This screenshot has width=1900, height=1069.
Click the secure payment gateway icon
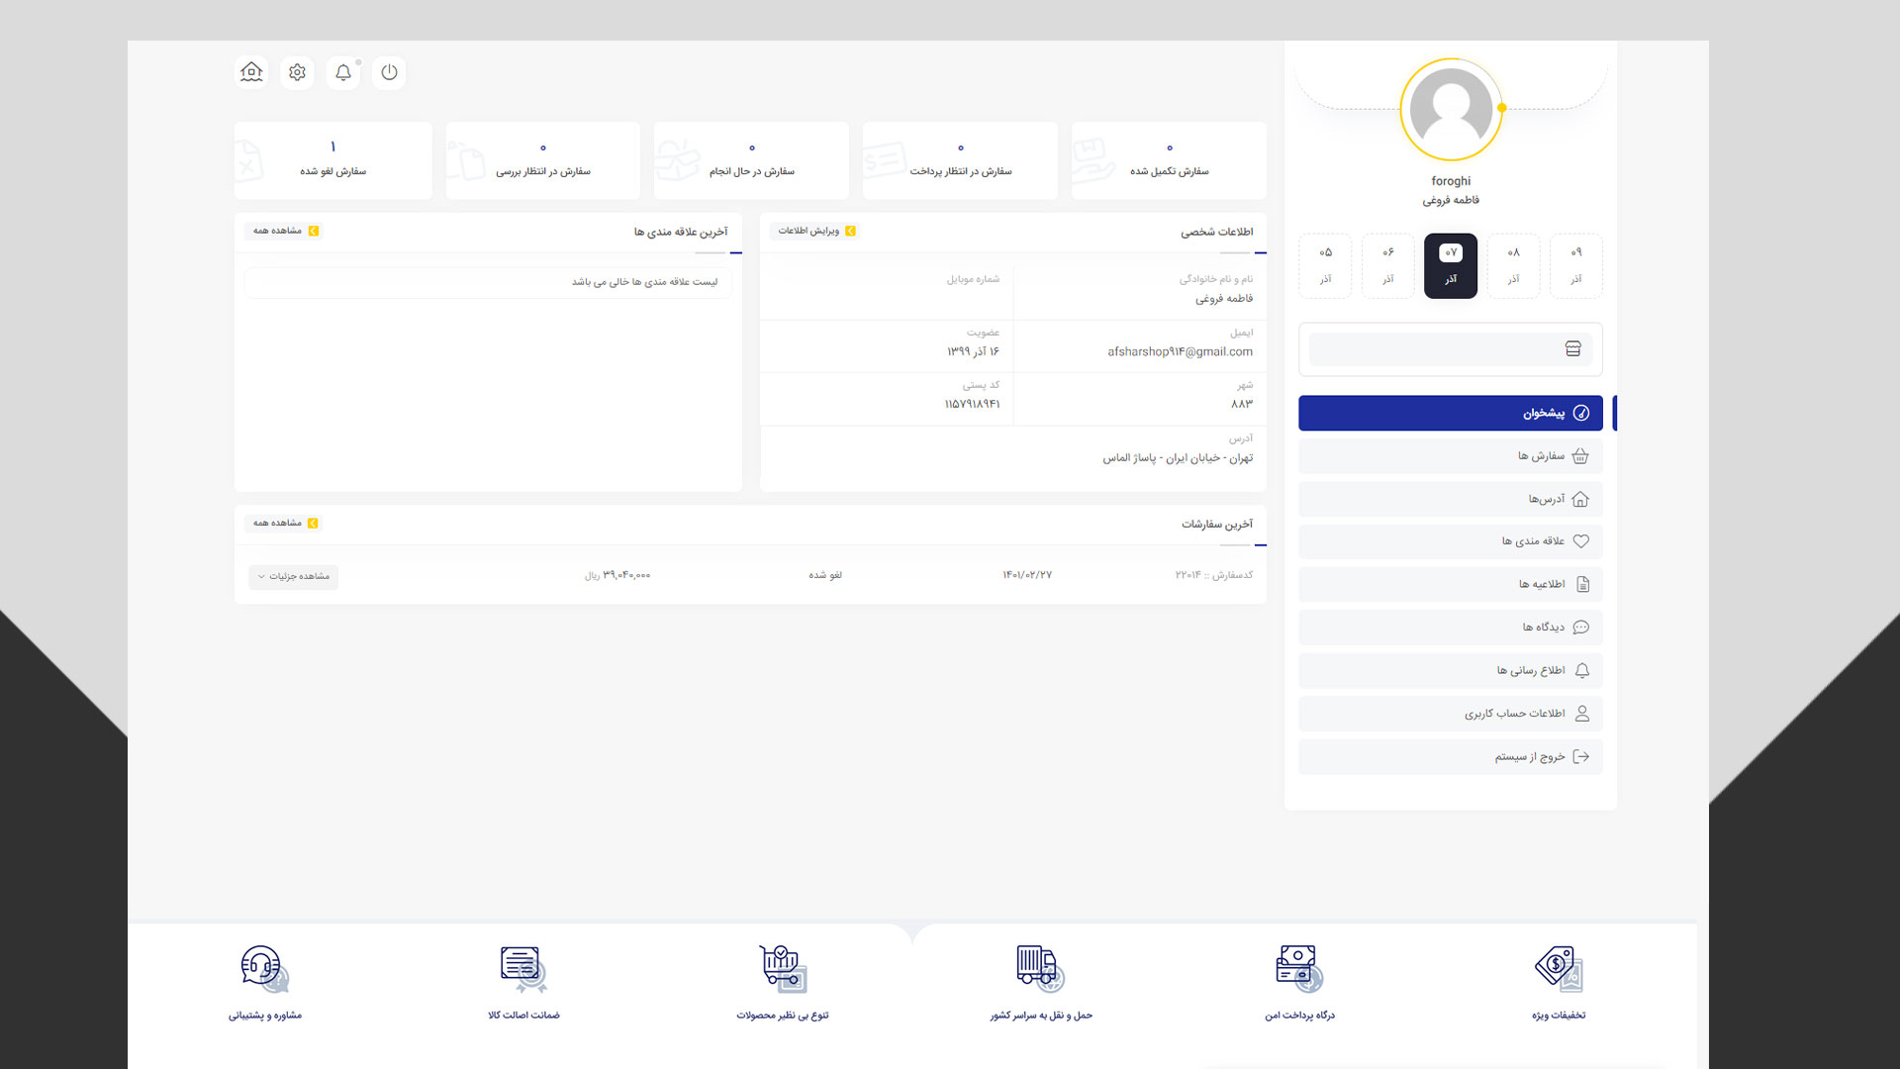pos(1298,967)
